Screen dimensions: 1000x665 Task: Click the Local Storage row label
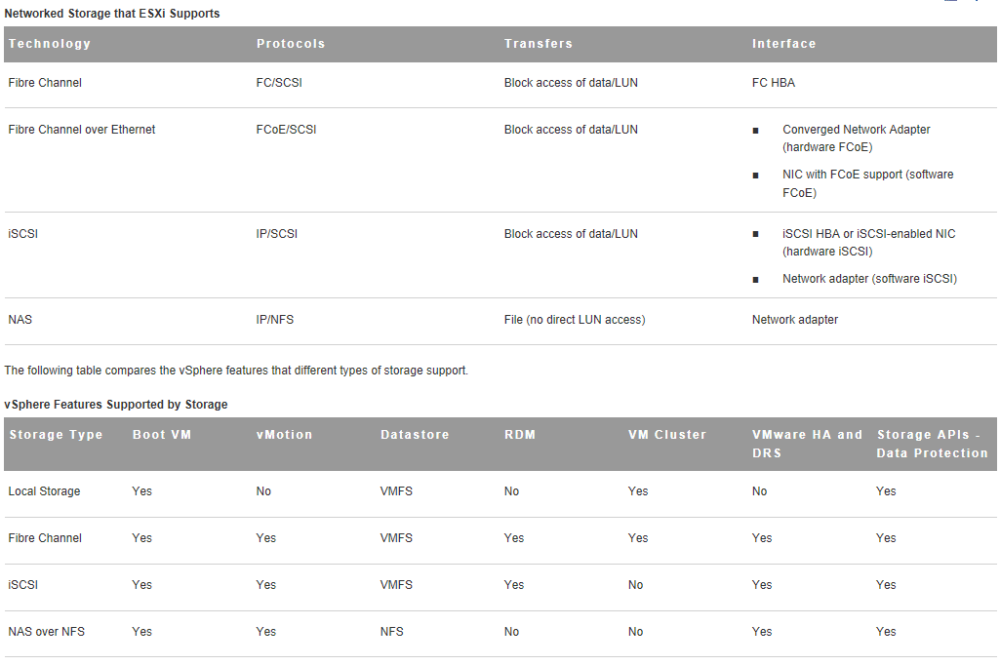[44, 491]
